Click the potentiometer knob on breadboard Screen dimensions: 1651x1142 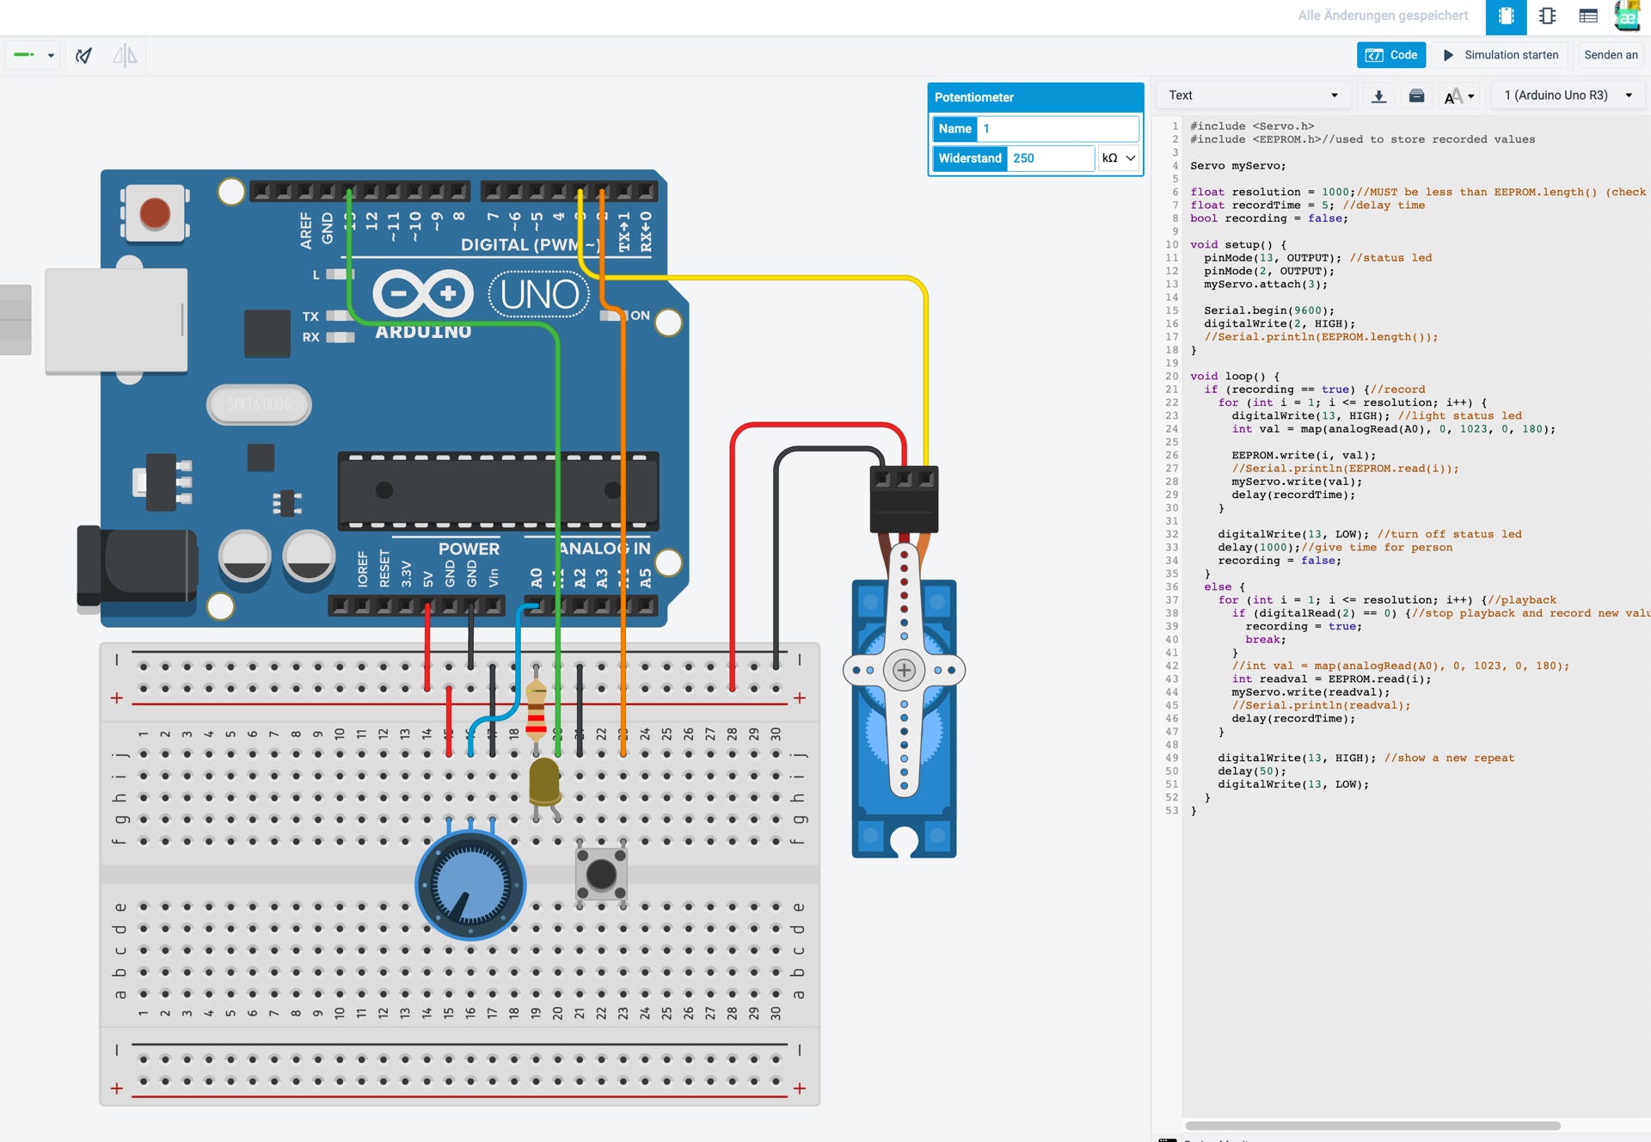click(x=470, y=884)
